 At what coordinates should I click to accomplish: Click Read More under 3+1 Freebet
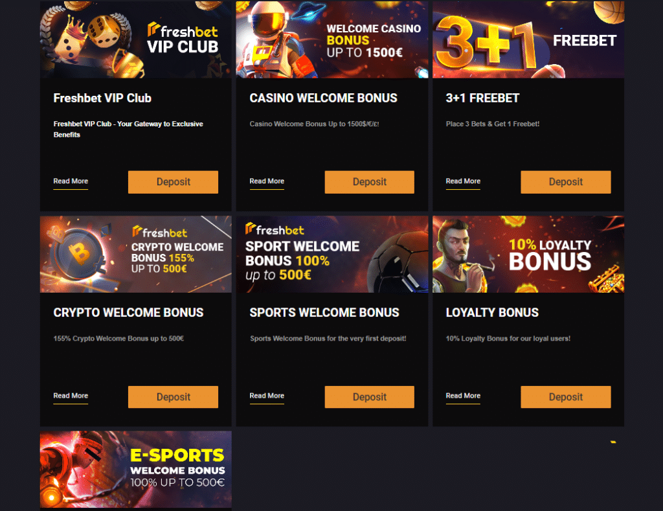(463, 181)
